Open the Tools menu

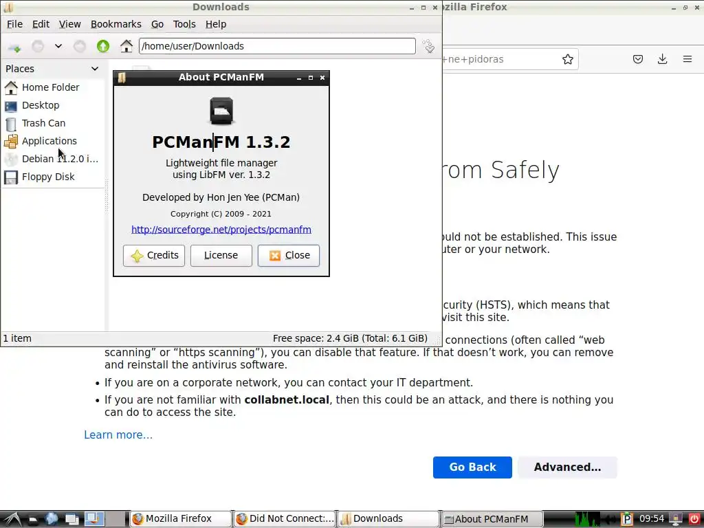pyautogui.click(x=184, y=24)
